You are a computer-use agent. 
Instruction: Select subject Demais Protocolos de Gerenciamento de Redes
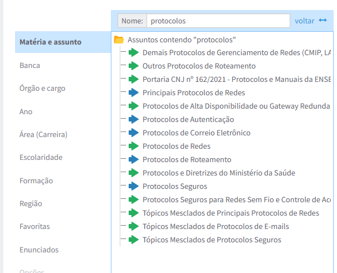[x=237, y=53]
